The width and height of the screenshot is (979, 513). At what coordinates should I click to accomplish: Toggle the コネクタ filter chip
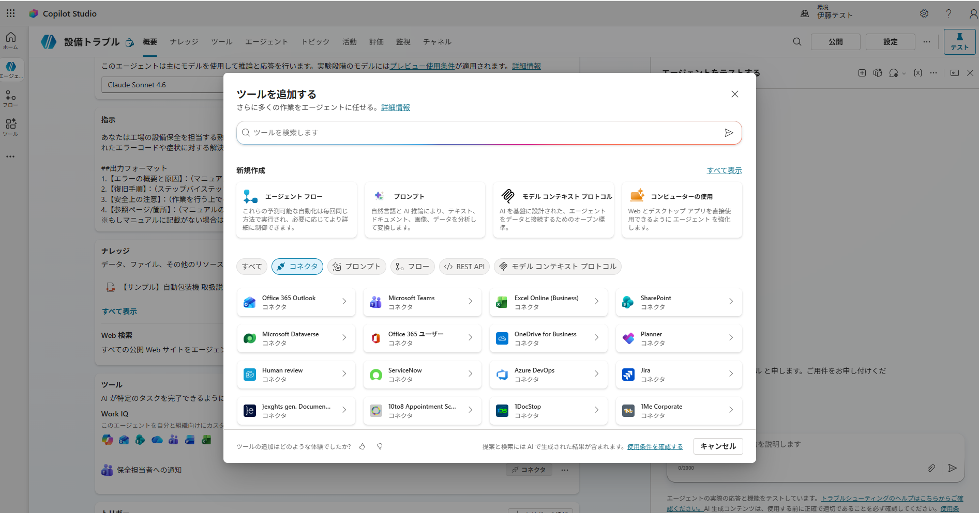(297, 267)
